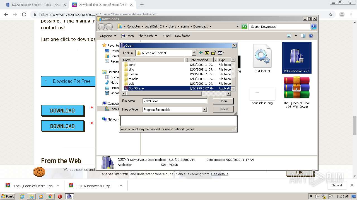Open Windows Explorer taskbar icon
Screen dimensions: 357x200
[x=32, y=196]
